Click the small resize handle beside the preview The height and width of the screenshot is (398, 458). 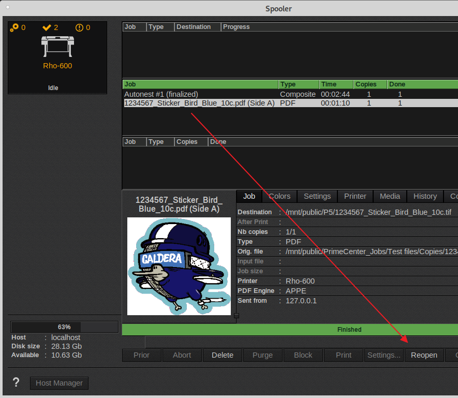(x=237, y=315)
